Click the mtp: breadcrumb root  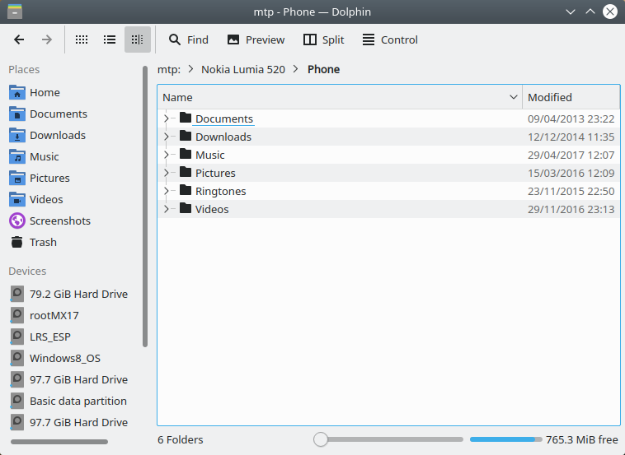[x=169, y=69]
